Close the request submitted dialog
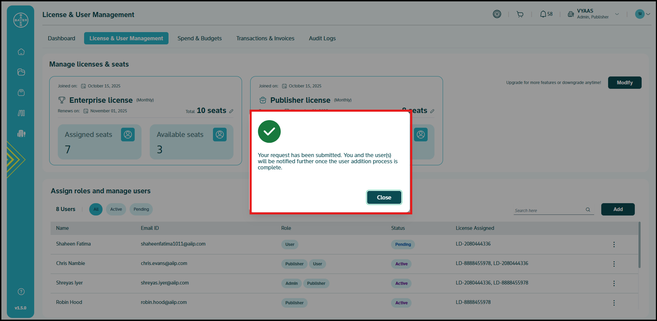This screenshot has width=657, height=321. point(384,197)
